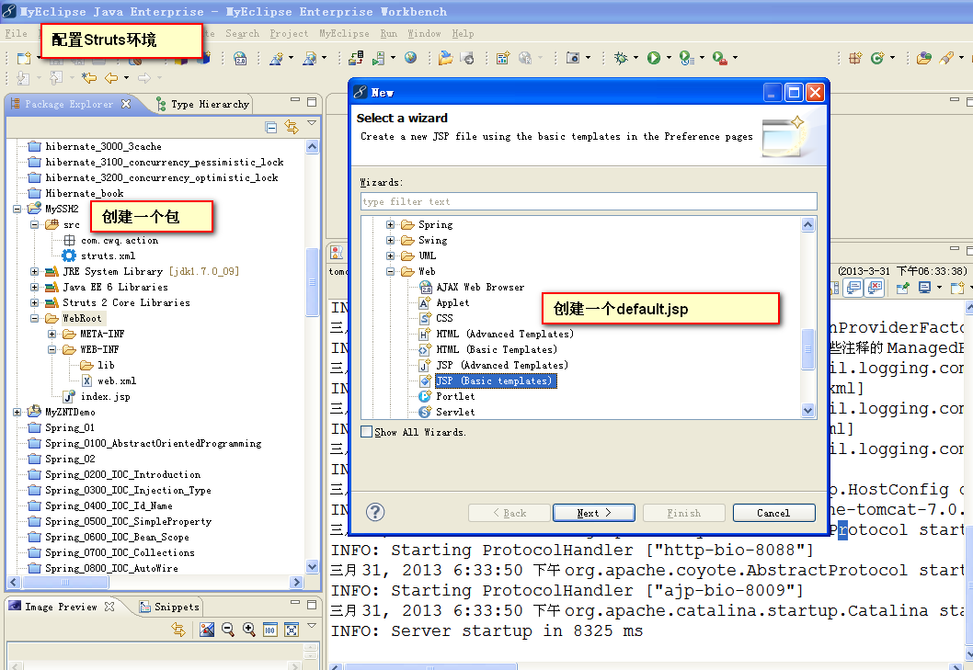
Task: Click the help question mark in New dialog
Action: tap(375, 513)
